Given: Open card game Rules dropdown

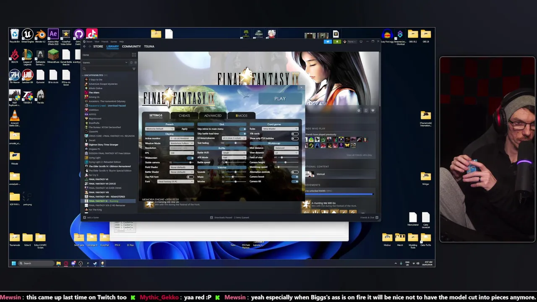Looking at the screenshot, I should click(280, 129).
